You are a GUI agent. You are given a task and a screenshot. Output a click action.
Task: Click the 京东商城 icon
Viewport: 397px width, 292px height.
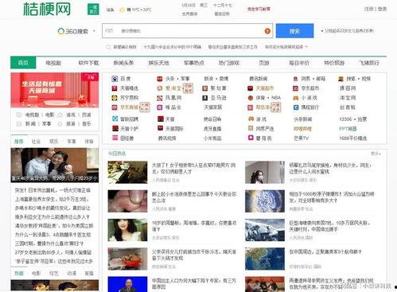[x=115, y=107]
